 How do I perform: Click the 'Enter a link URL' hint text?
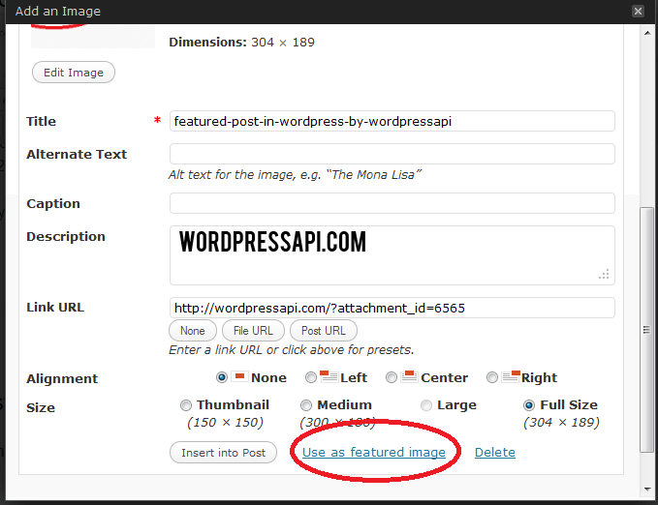coord(292,350)
